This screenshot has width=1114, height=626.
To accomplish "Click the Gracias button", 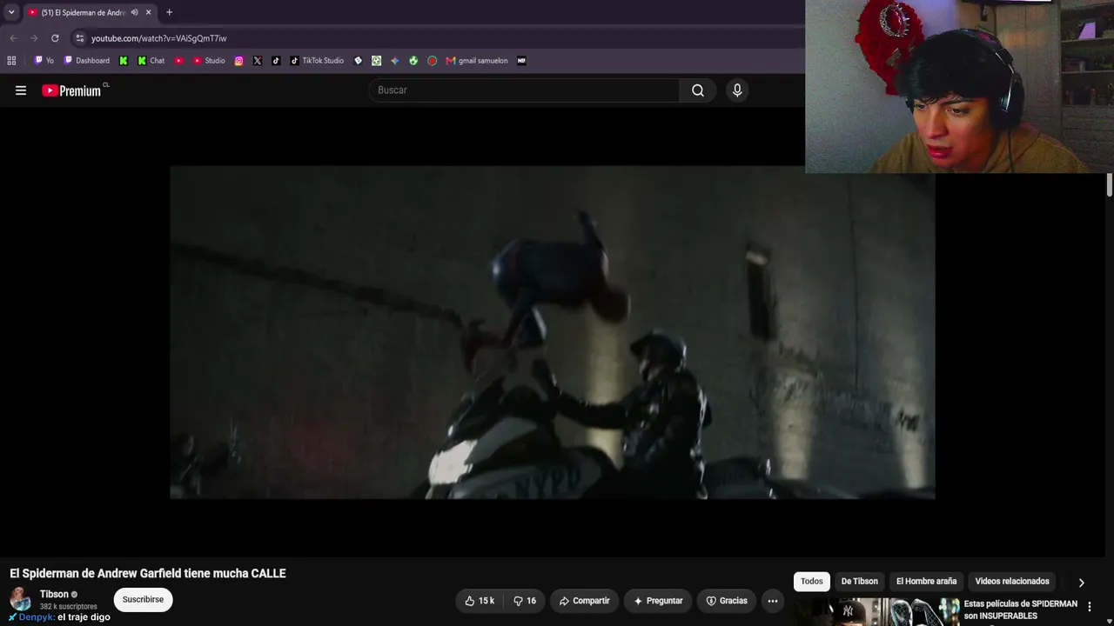I will 727,601.
